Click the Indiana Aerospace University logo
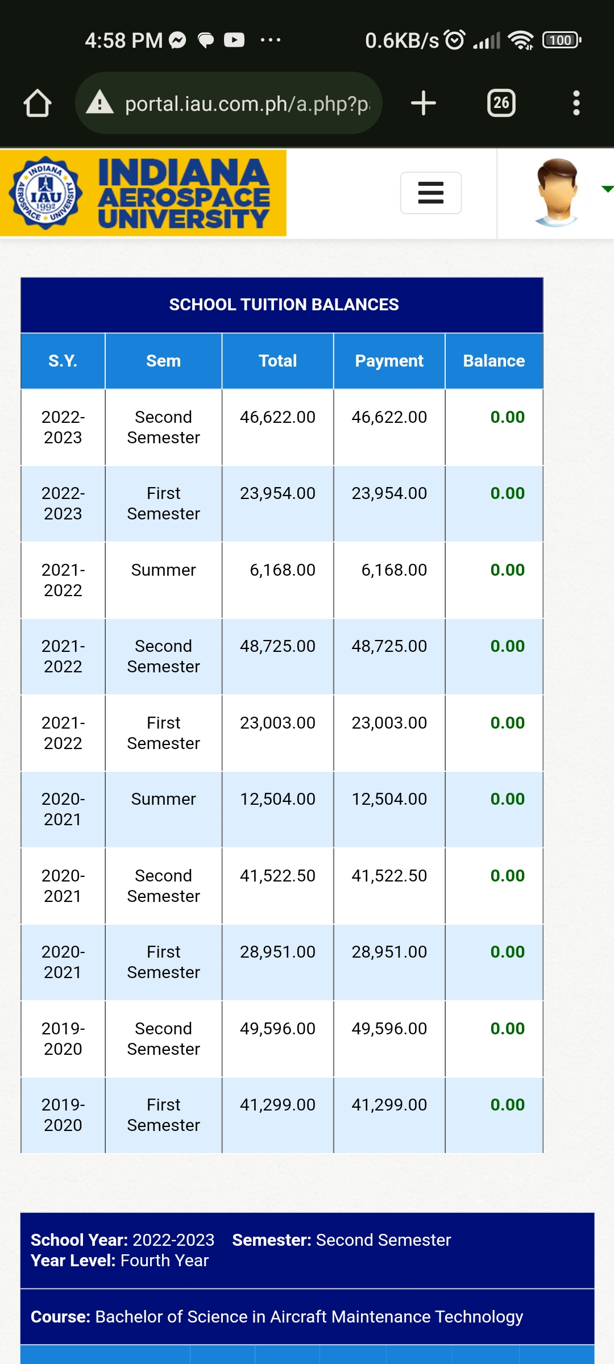This screenshot has height=1364, width=614. point(143,193)
